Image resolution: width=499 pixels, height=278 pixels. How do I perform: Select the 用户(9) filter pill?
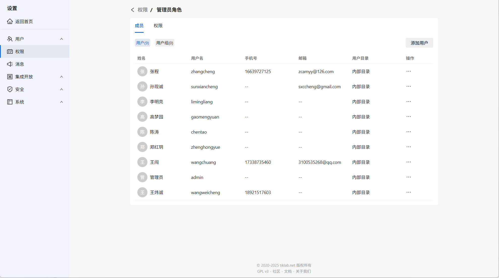point(142,43)
